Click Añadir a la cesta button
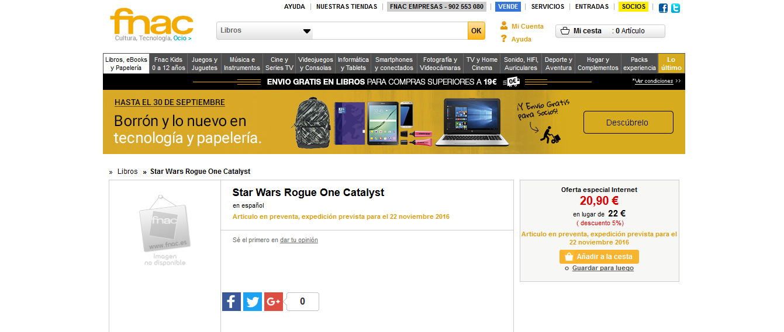 coord(599,257)
